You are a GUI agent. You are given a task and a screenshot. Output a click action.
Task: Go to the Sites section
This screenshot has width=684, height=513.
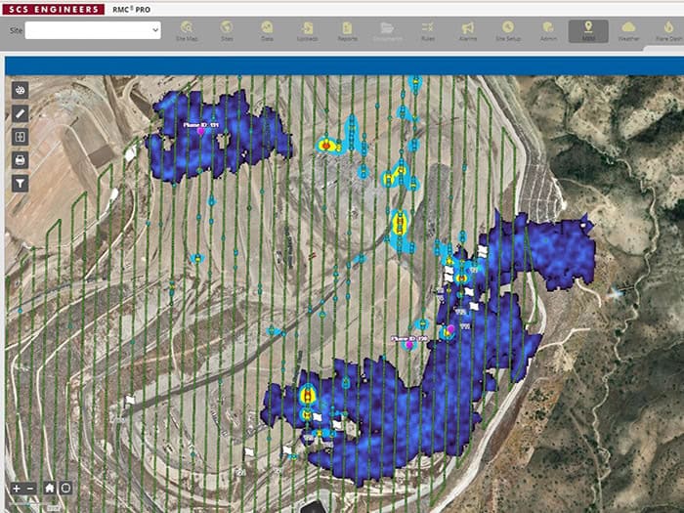tap(227, 31)
